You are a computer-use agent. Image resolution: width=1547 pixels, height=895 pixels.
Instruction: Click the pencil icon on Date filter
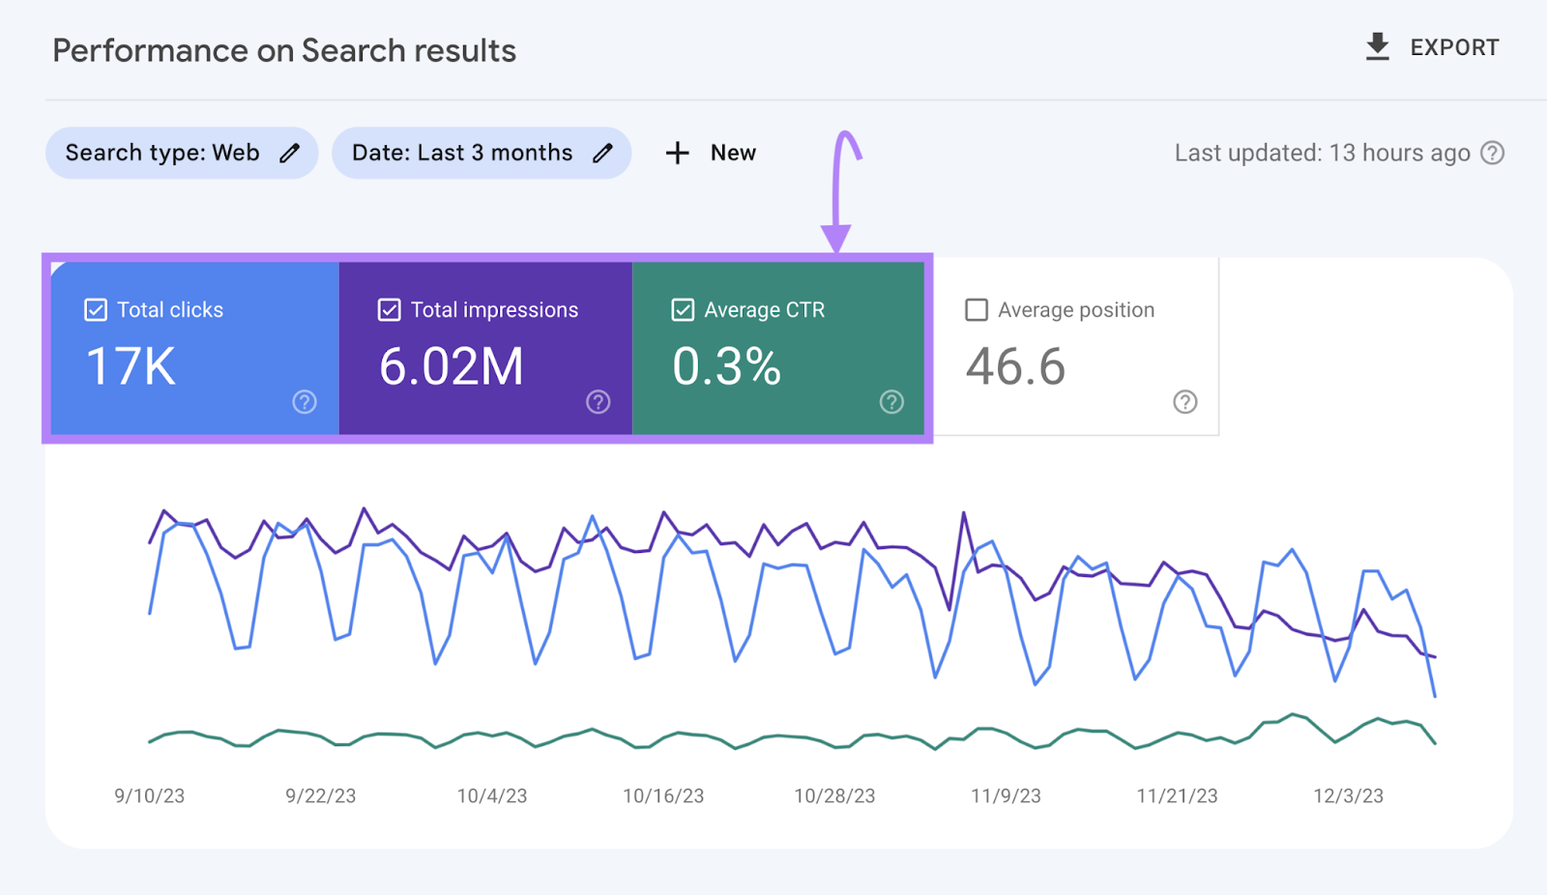603,152
